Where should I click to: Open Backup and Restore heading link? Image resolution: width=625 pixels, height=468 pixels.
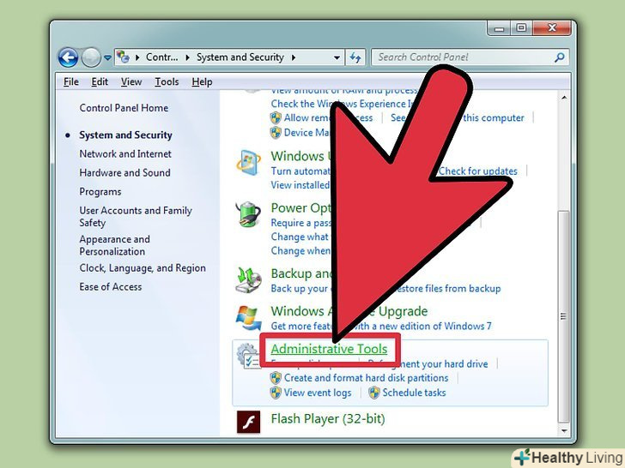tap(301, 273)
